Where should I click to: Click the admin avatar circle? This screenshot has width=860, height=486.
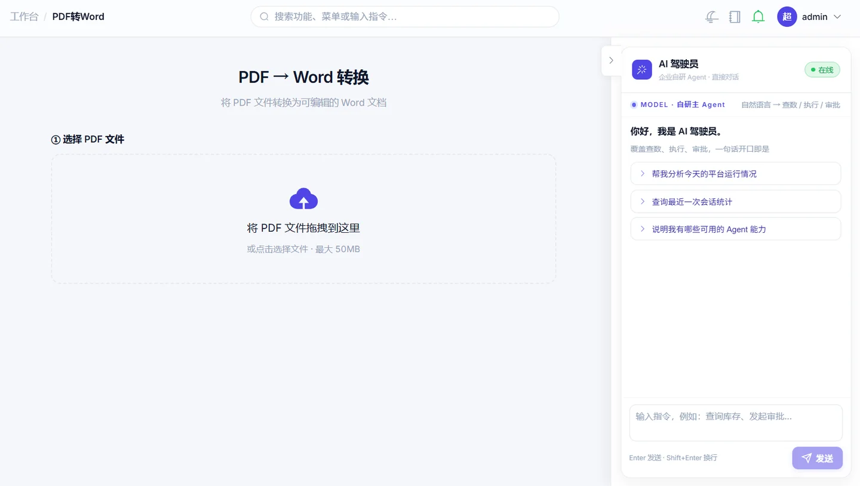[x=787, y=17]
